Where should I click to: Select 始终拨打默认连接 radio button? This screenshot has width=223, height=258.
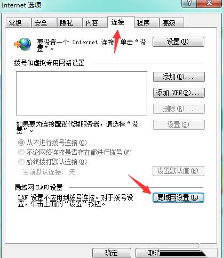click(21, 162)
